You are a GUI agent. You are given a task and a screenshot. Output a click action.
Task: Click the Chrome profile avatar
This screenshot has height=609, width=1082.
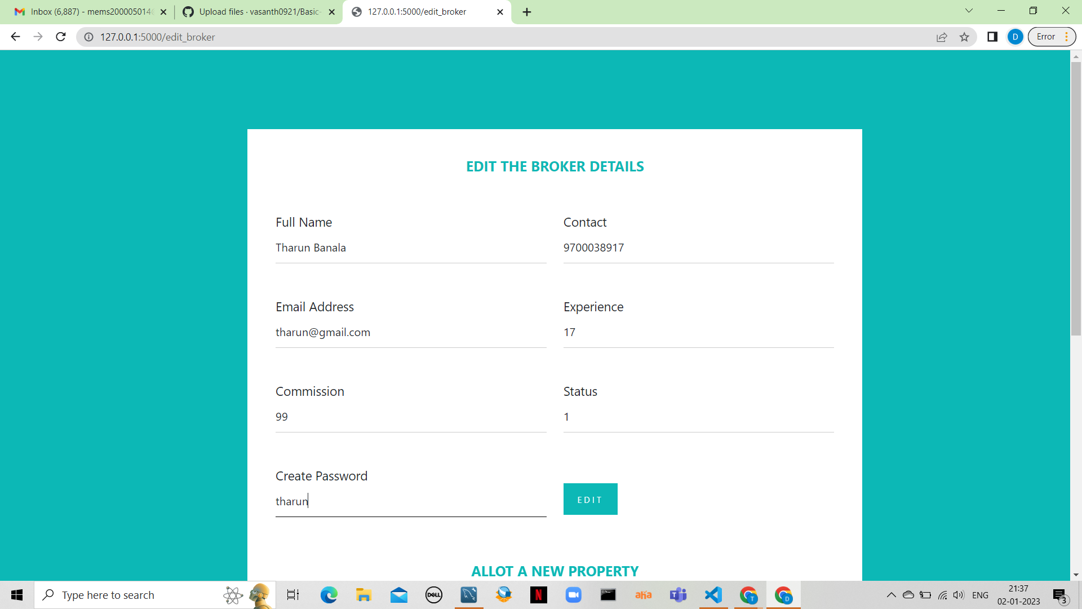[1015, 37]
